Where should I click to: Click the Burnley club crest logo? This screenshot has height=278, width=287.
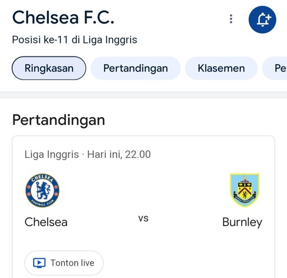[245, 190]
